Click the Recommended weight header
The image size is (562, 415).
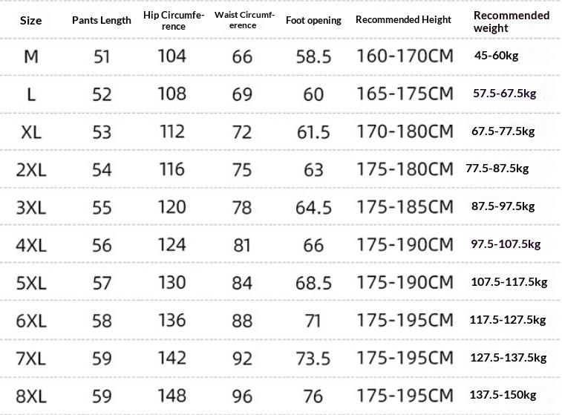511,22
